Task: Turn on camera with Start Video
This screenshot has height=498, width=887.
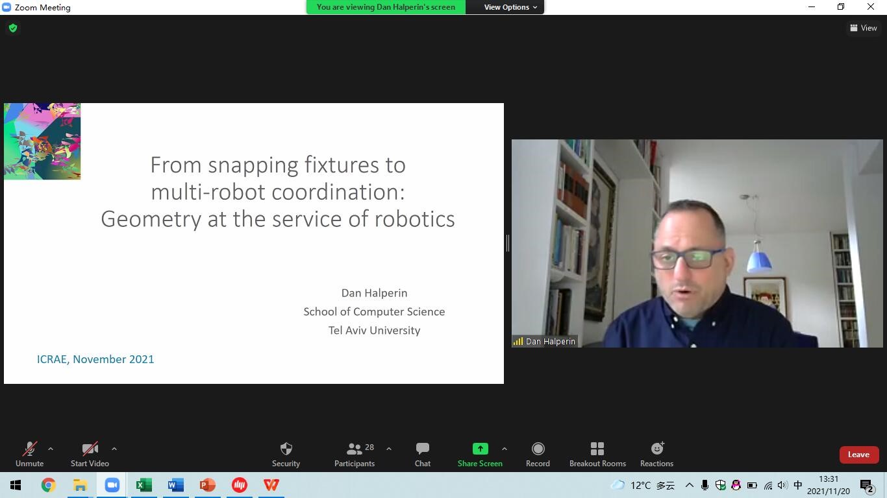Action: click(x=90, y=454)
